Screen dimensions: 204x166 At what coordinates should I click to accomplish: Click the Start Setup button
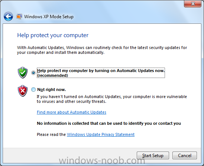tap(153, 155)
